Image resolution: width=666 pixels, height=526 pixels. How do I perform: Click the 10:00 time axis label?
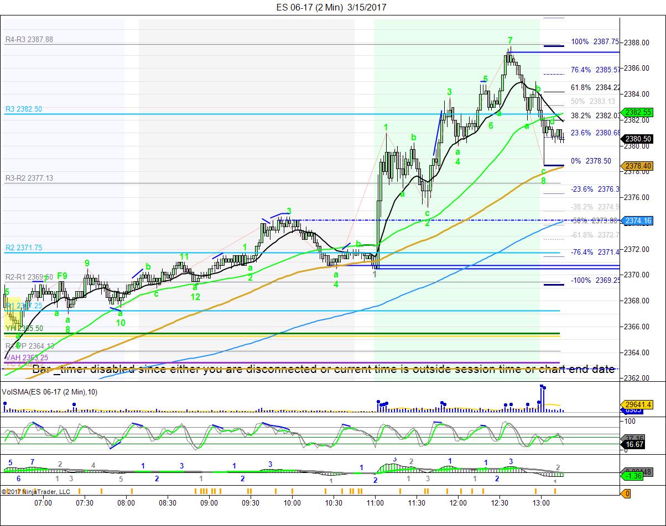click(x=292, y=503)
